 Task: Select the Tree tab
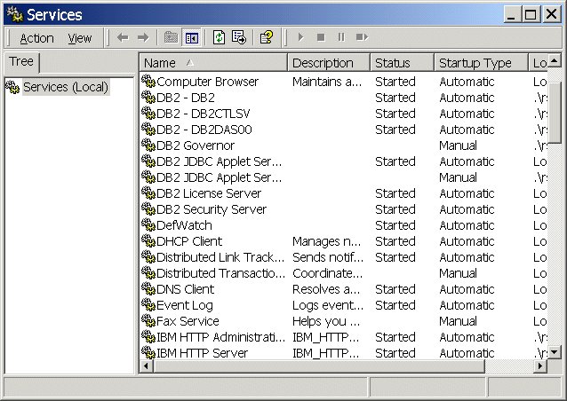21,61
